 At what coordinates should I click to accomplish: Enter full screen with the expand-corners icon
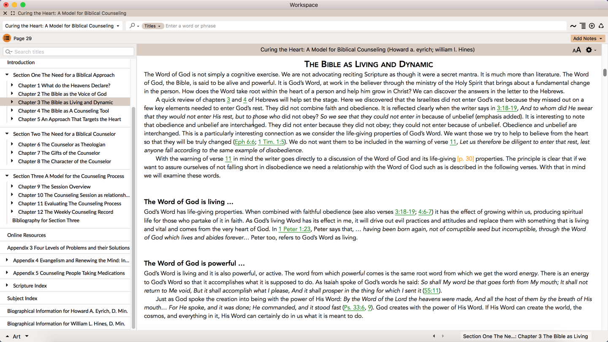point(13,13)
